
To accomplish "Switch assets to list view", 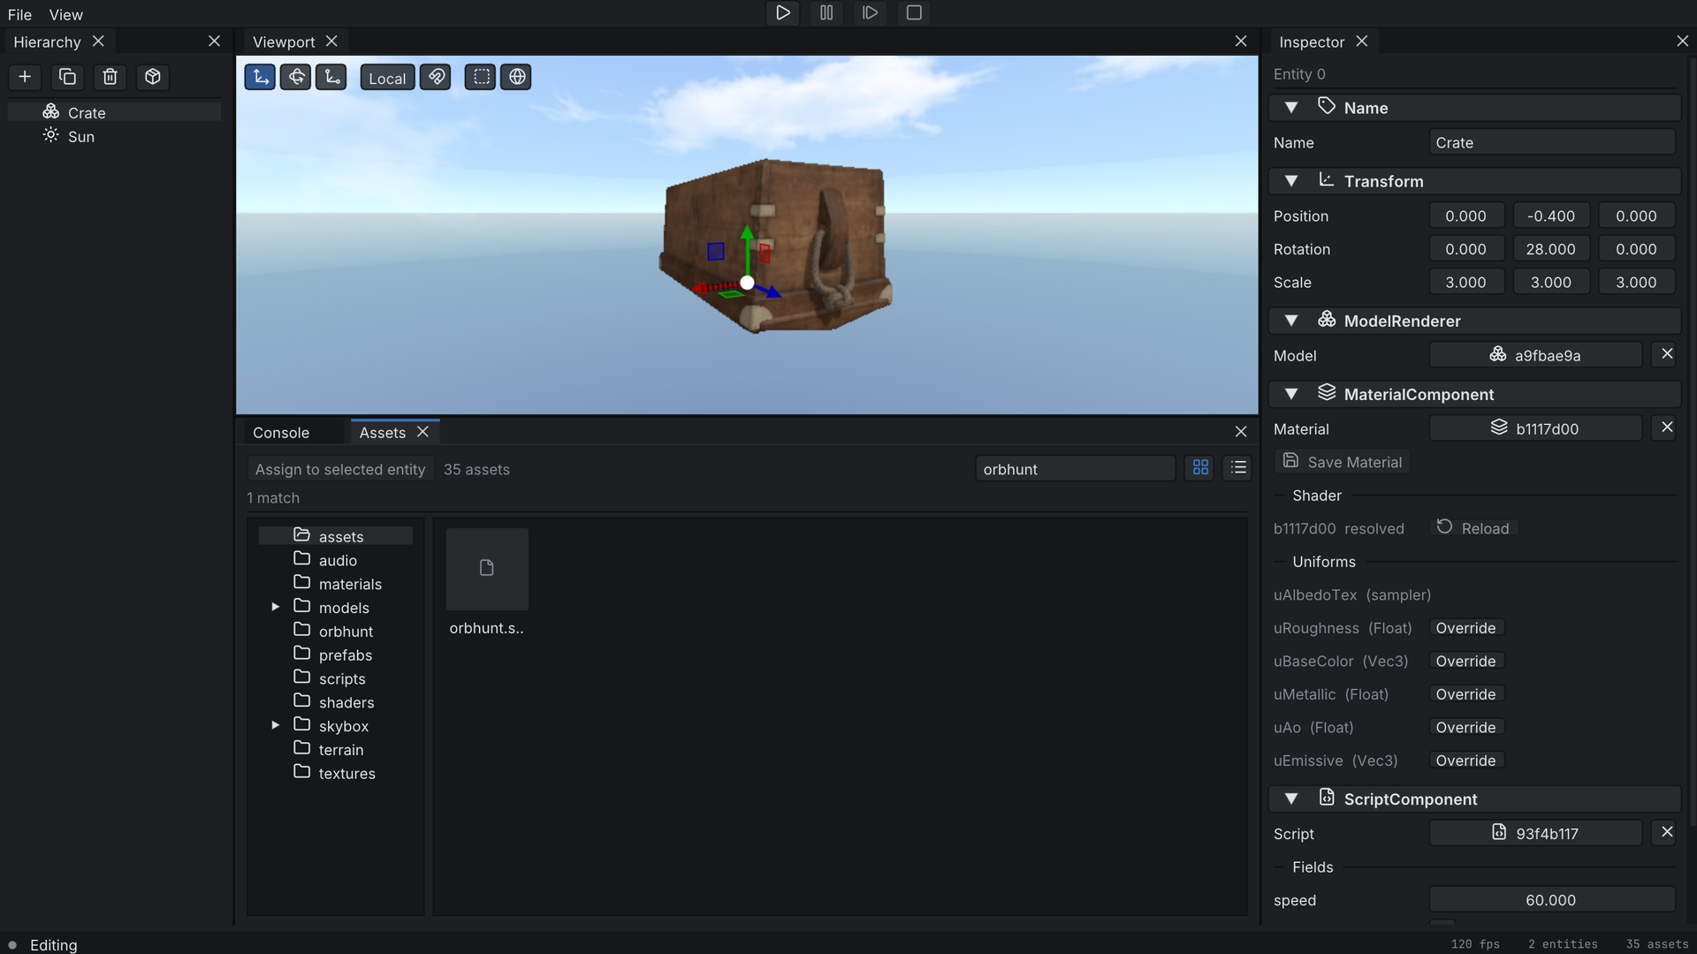I will point(1238,468).
